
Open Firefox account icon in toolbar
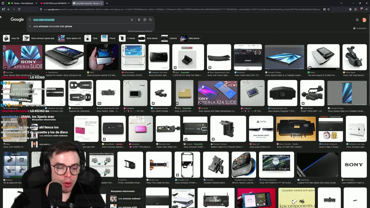click(350, 9)
